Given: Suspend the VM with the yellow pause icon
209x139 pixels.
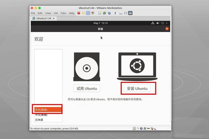Looking at the screenshot, I should click(x=84, y=13).
